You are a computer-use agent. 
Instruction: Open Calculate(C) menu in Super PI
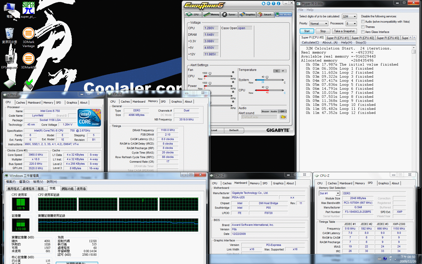310,42
